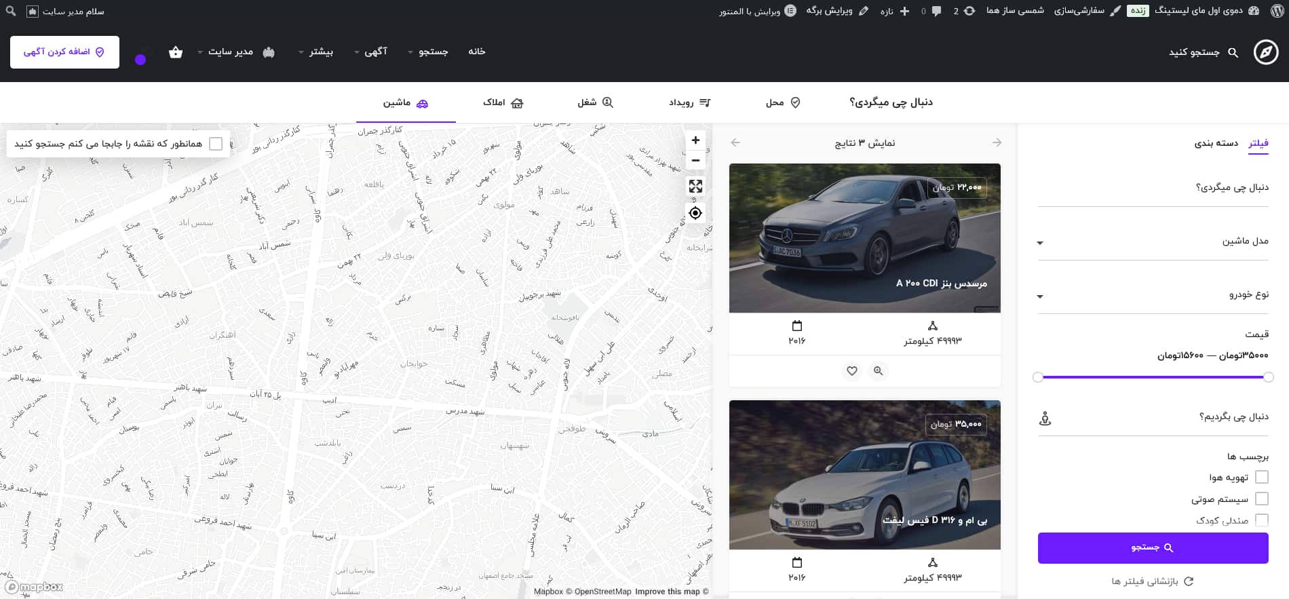This screenshot has width=1289, height=599.
Task: Click the compass site logo
Action: click(x=1266, y=52)
